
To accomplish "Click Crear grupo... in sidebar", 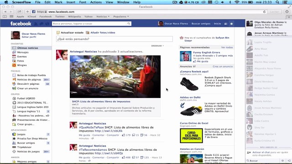I will (26, 124).
